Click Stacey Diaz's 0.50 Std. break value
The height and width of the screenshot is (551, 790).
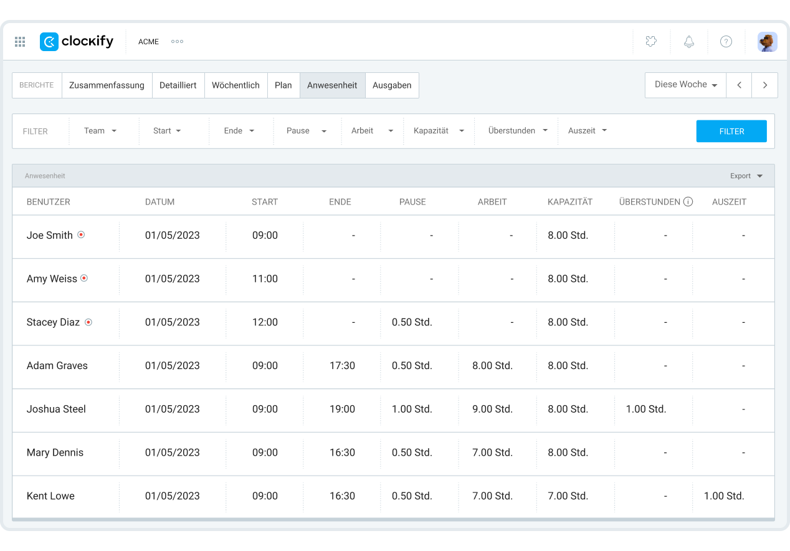(x=412, y=322)
